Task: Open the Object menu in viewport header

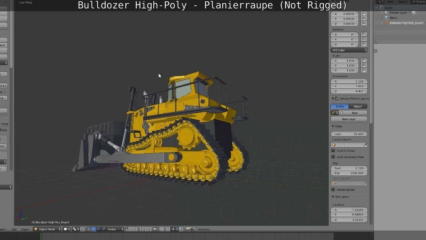Action: [x=25, y=229]
